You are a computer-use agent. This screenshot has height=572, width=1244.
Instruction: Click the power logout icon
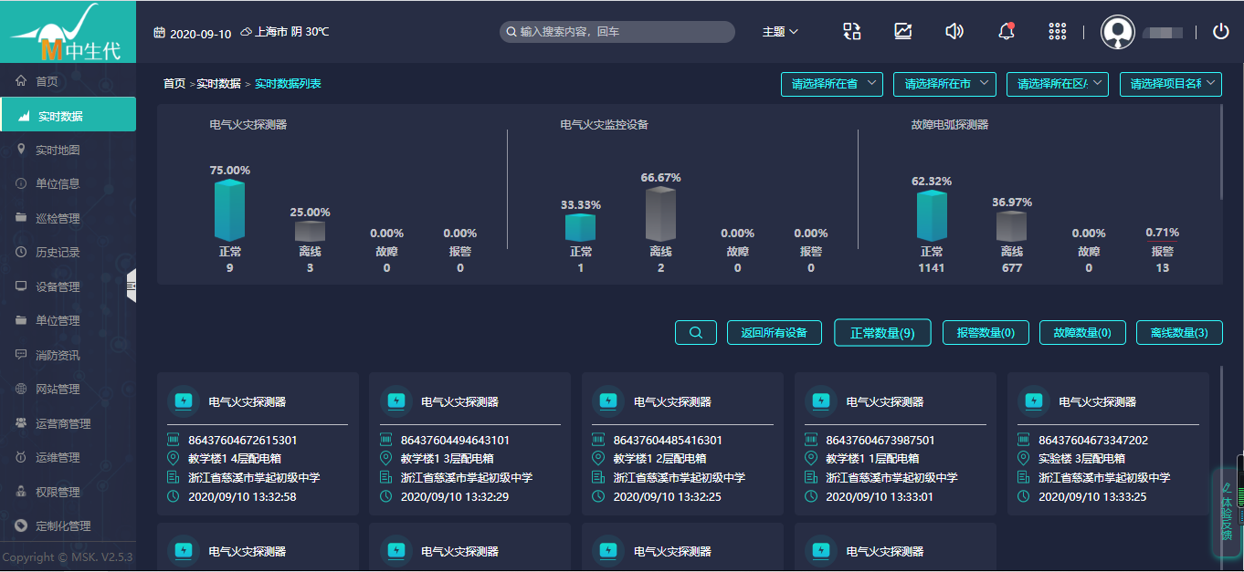tap(1220, 31)
